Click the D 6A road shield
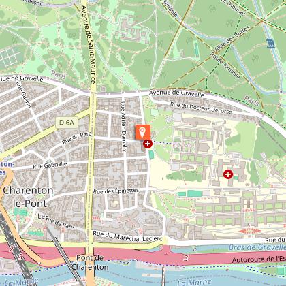Viewport: 286px width, 286px height. [67, 123]
